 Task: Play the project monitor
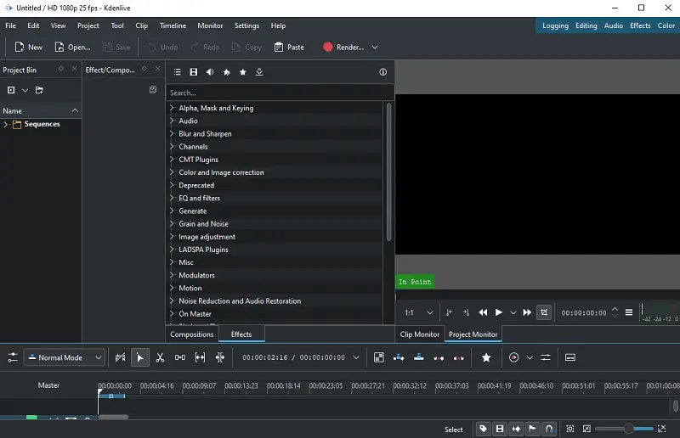(x=499, y=312)
